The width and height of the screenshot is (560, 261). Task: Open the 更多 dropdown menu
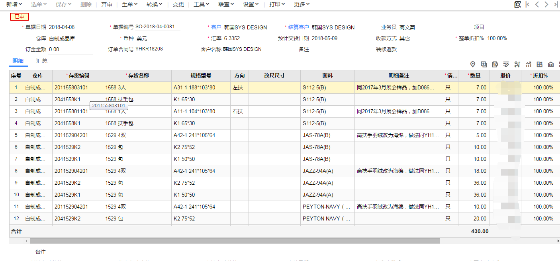pyautogui.click(x=302, y=4)
